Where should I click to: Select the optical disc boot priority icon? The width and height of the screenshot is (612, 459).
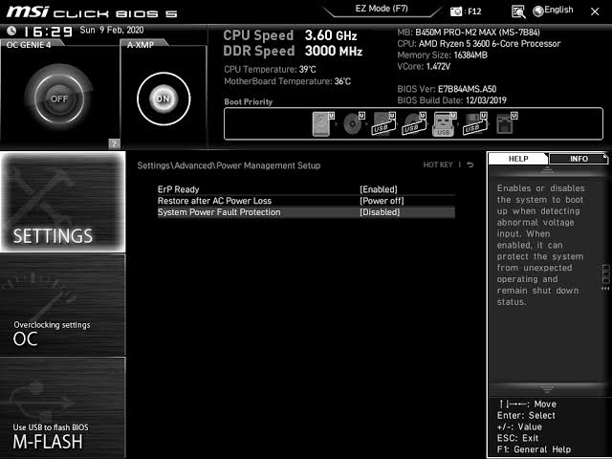354,123
